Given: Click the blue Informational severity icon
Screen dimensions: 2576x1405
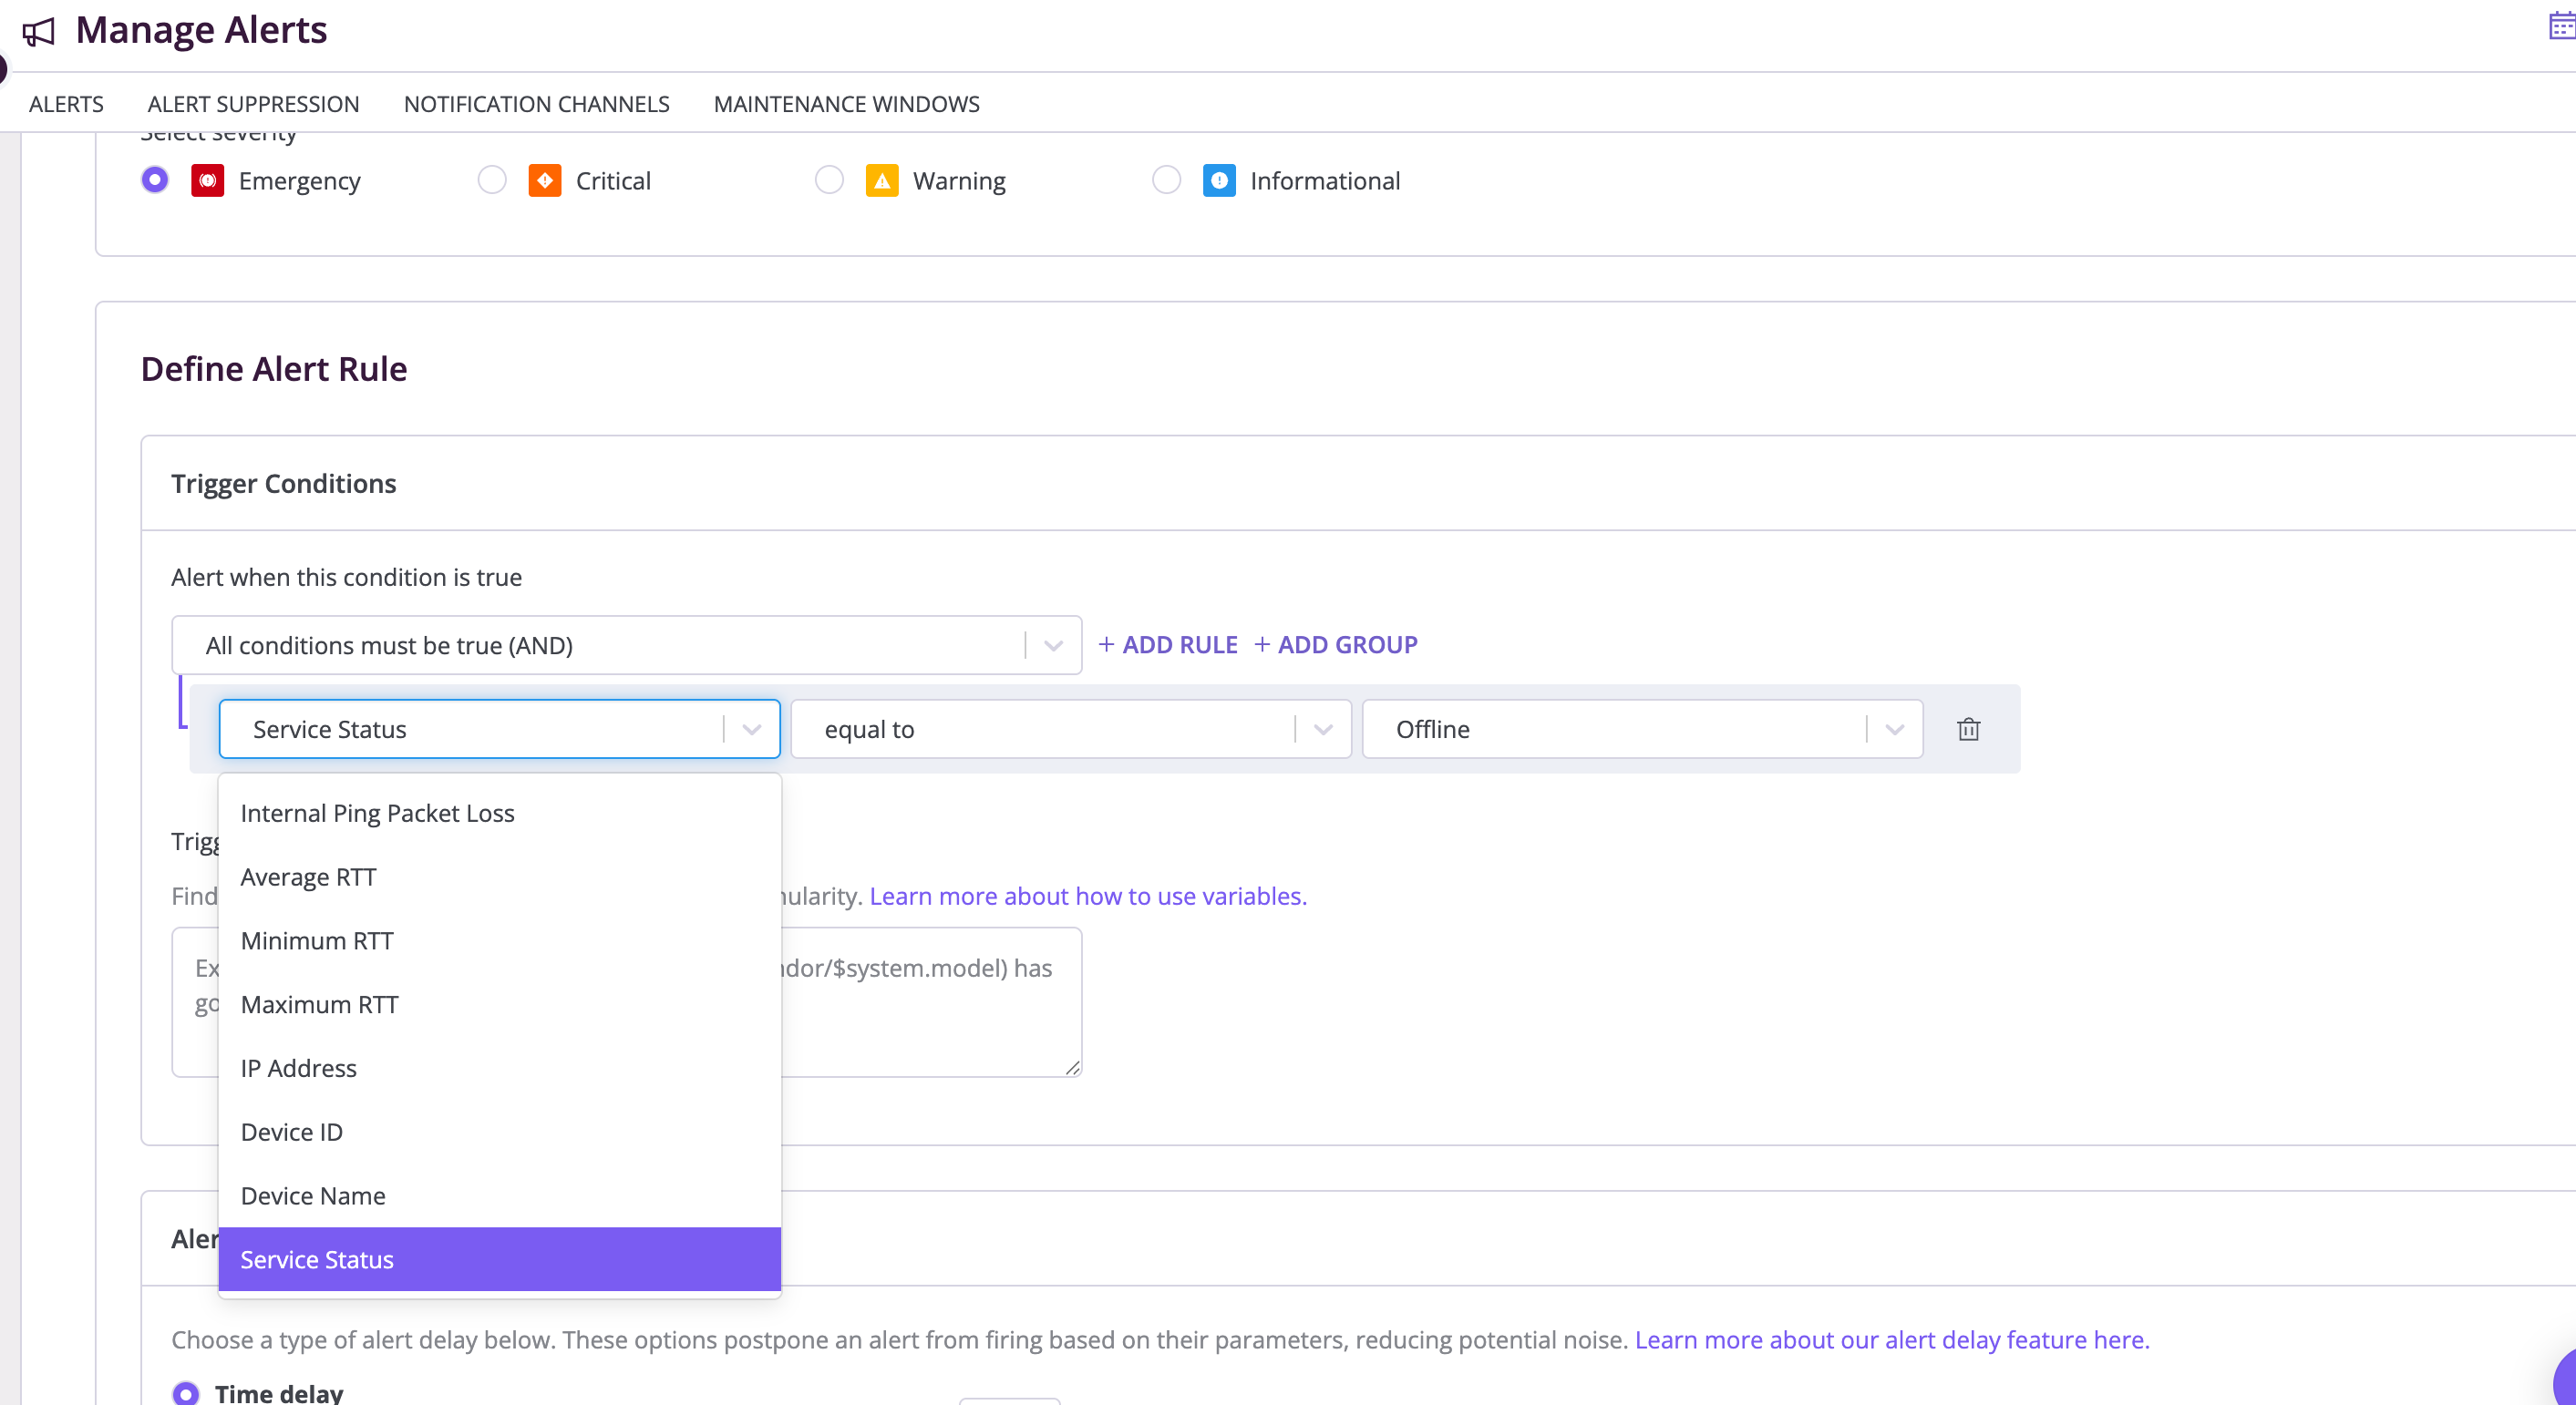Looking at the screenshot, I should point(1218,181).
